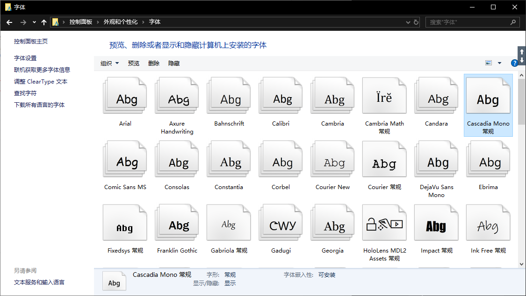526x296 pixels.
Task: Click 删除 to delete the selected font
Action: 154,63
